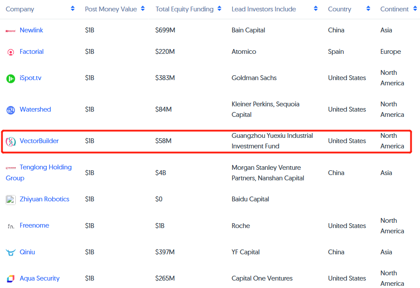
Task: Open the Zhiyuan Robotics company link
Action: pyautogui.click(x=44, y=199)
